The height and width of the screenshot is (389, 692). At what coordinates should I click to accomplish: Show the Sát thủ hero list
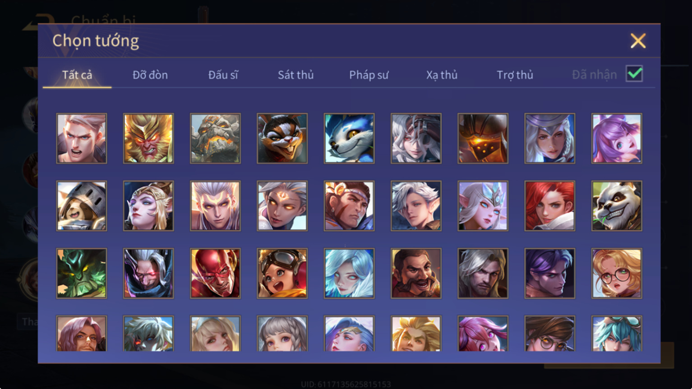click(295, 75)
